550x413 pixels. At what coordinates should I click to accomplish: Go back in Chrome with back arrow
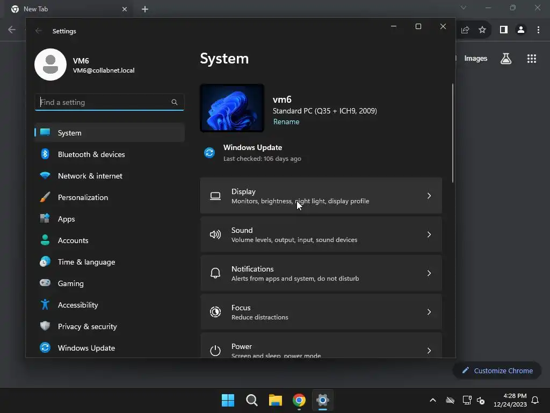click(12, 30)
